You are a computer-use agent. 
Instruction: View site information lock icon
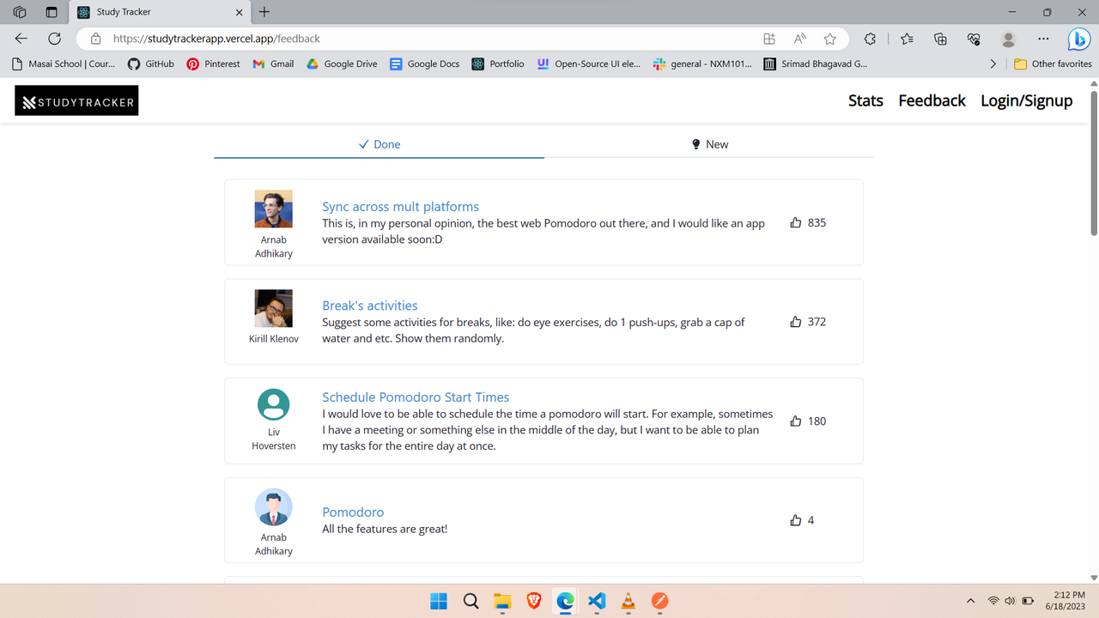[x=96, y=39]
